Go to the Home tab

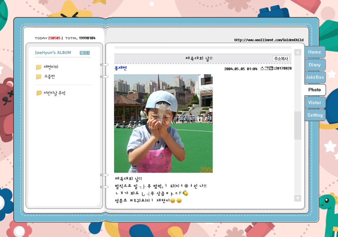pyautogui.click(x=315, y=52)
